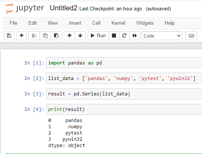
Task: Click the 'dtype: object' output line
Action: (67, 146)
